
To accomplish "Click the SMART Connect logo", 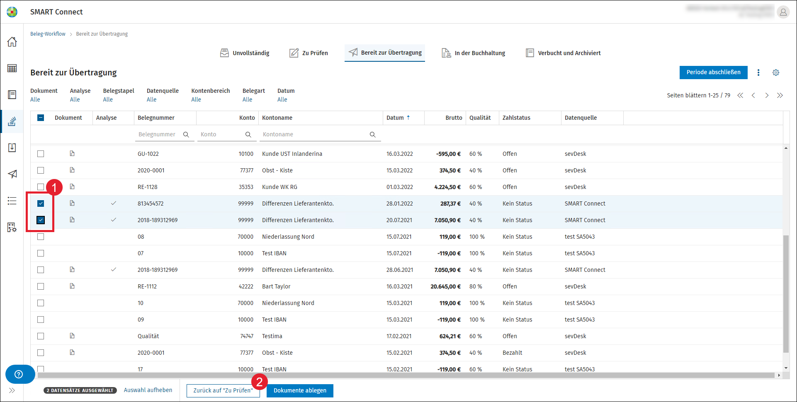I will [x=12, y=12].
